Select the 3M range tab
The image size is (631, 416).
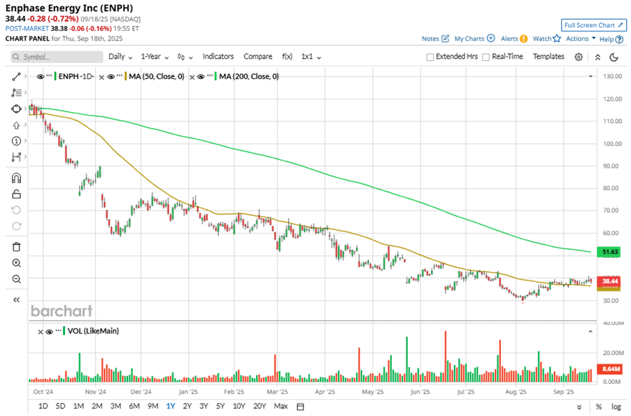click(x=115, y=406)
